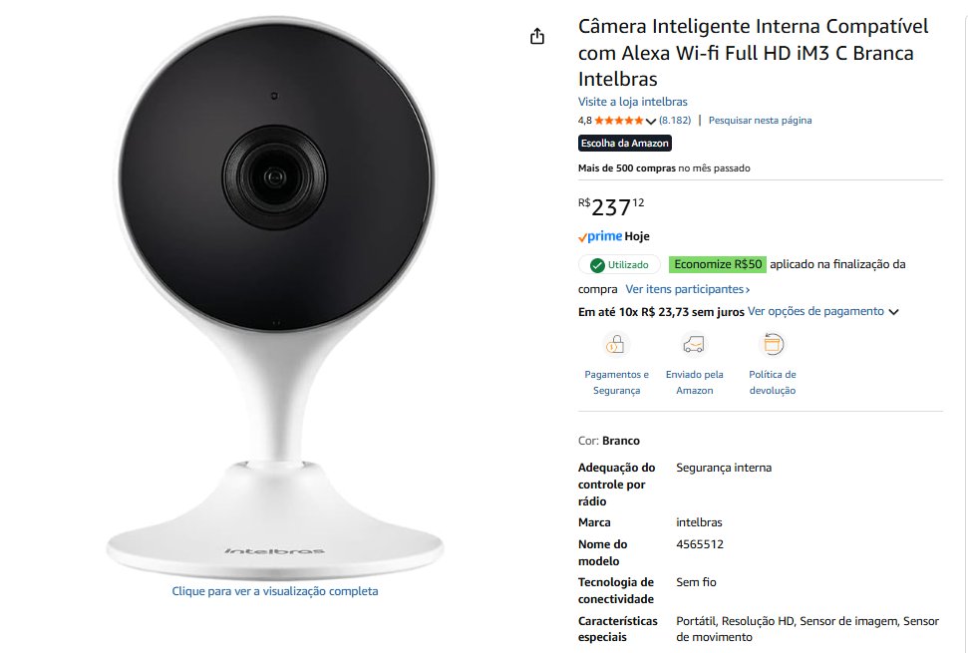Click the main camera product image
Screen dimensions: 968x653
[275, 296]
